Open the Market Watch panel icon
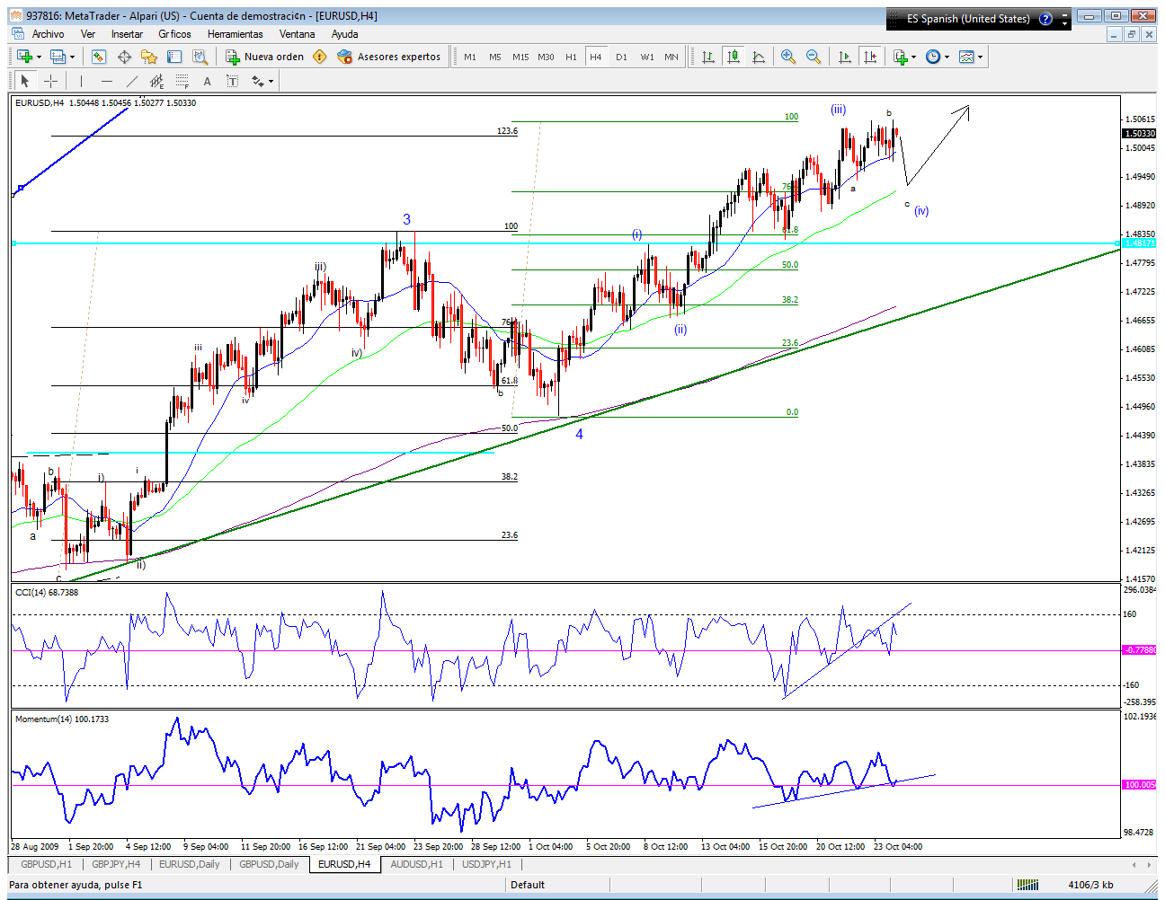 pos(99,57)
